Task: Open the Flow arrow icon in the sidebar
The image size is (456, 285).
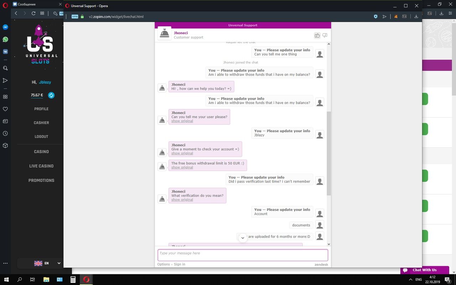Action: pos(5,81)
